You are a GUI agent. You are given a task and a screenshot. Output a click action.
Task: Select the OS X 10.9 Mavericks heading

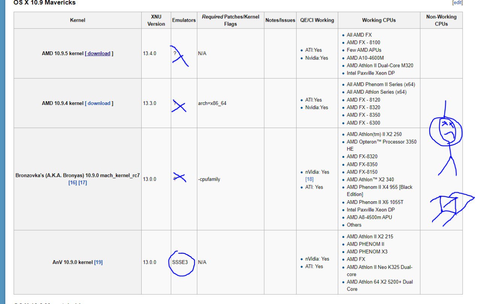tap(44, 3)
